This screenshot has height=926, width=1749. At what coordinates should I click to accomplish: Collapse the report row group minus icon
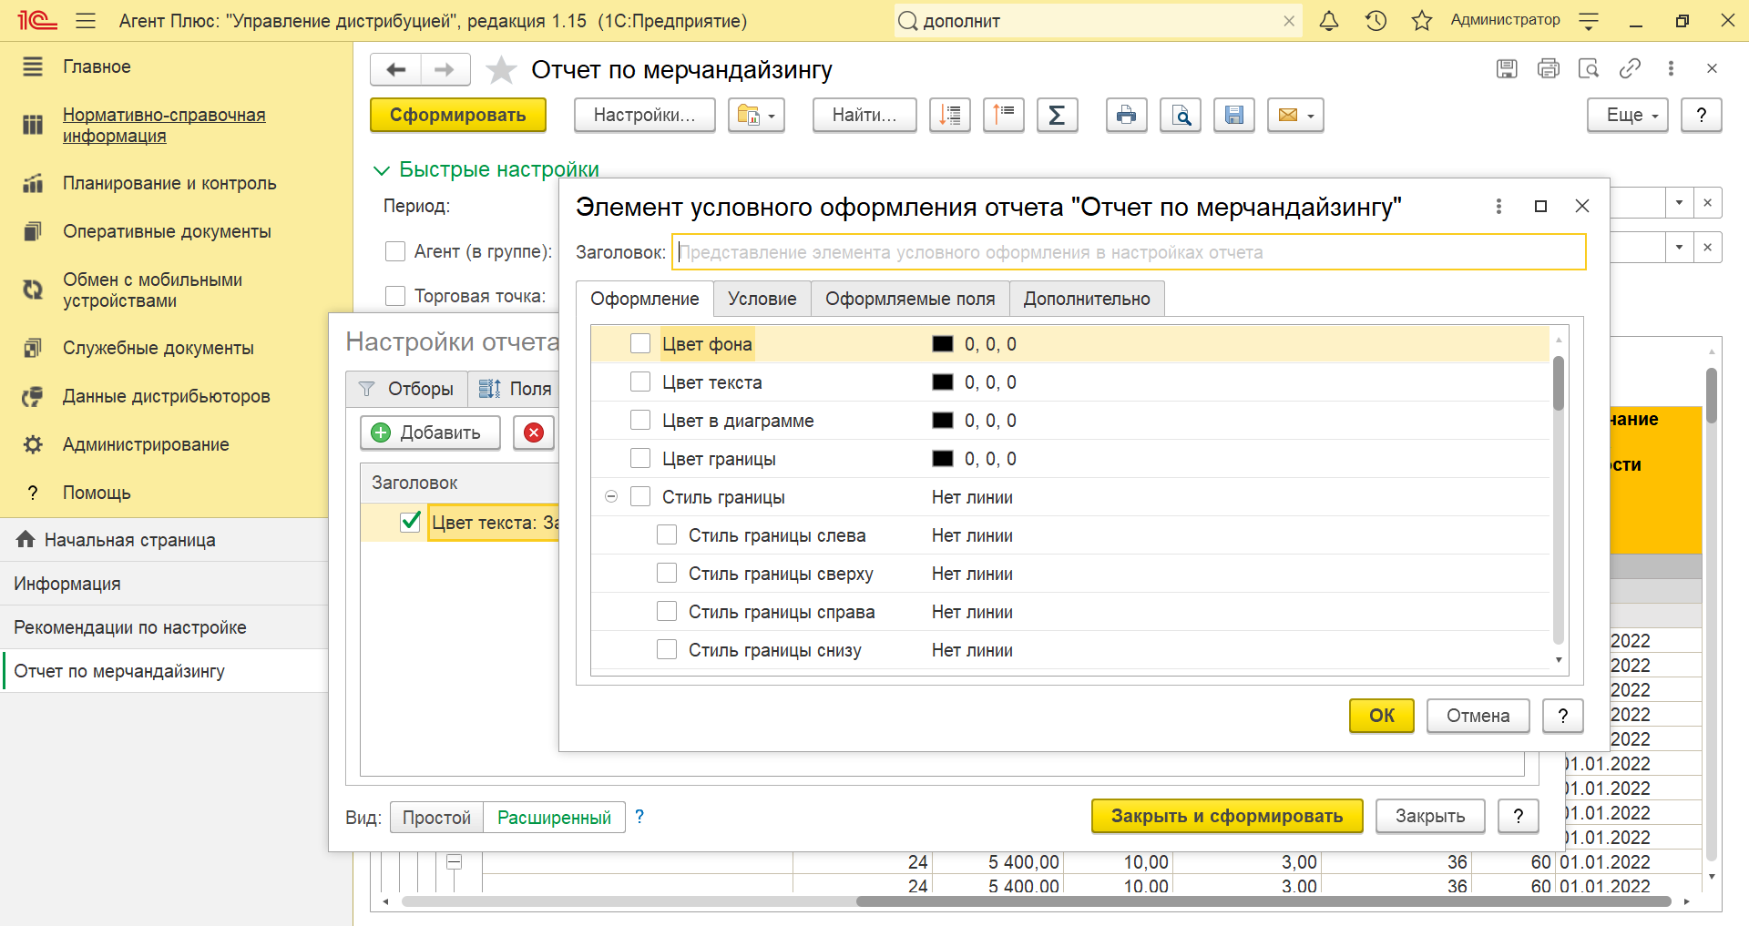click(x=455, y=861)
